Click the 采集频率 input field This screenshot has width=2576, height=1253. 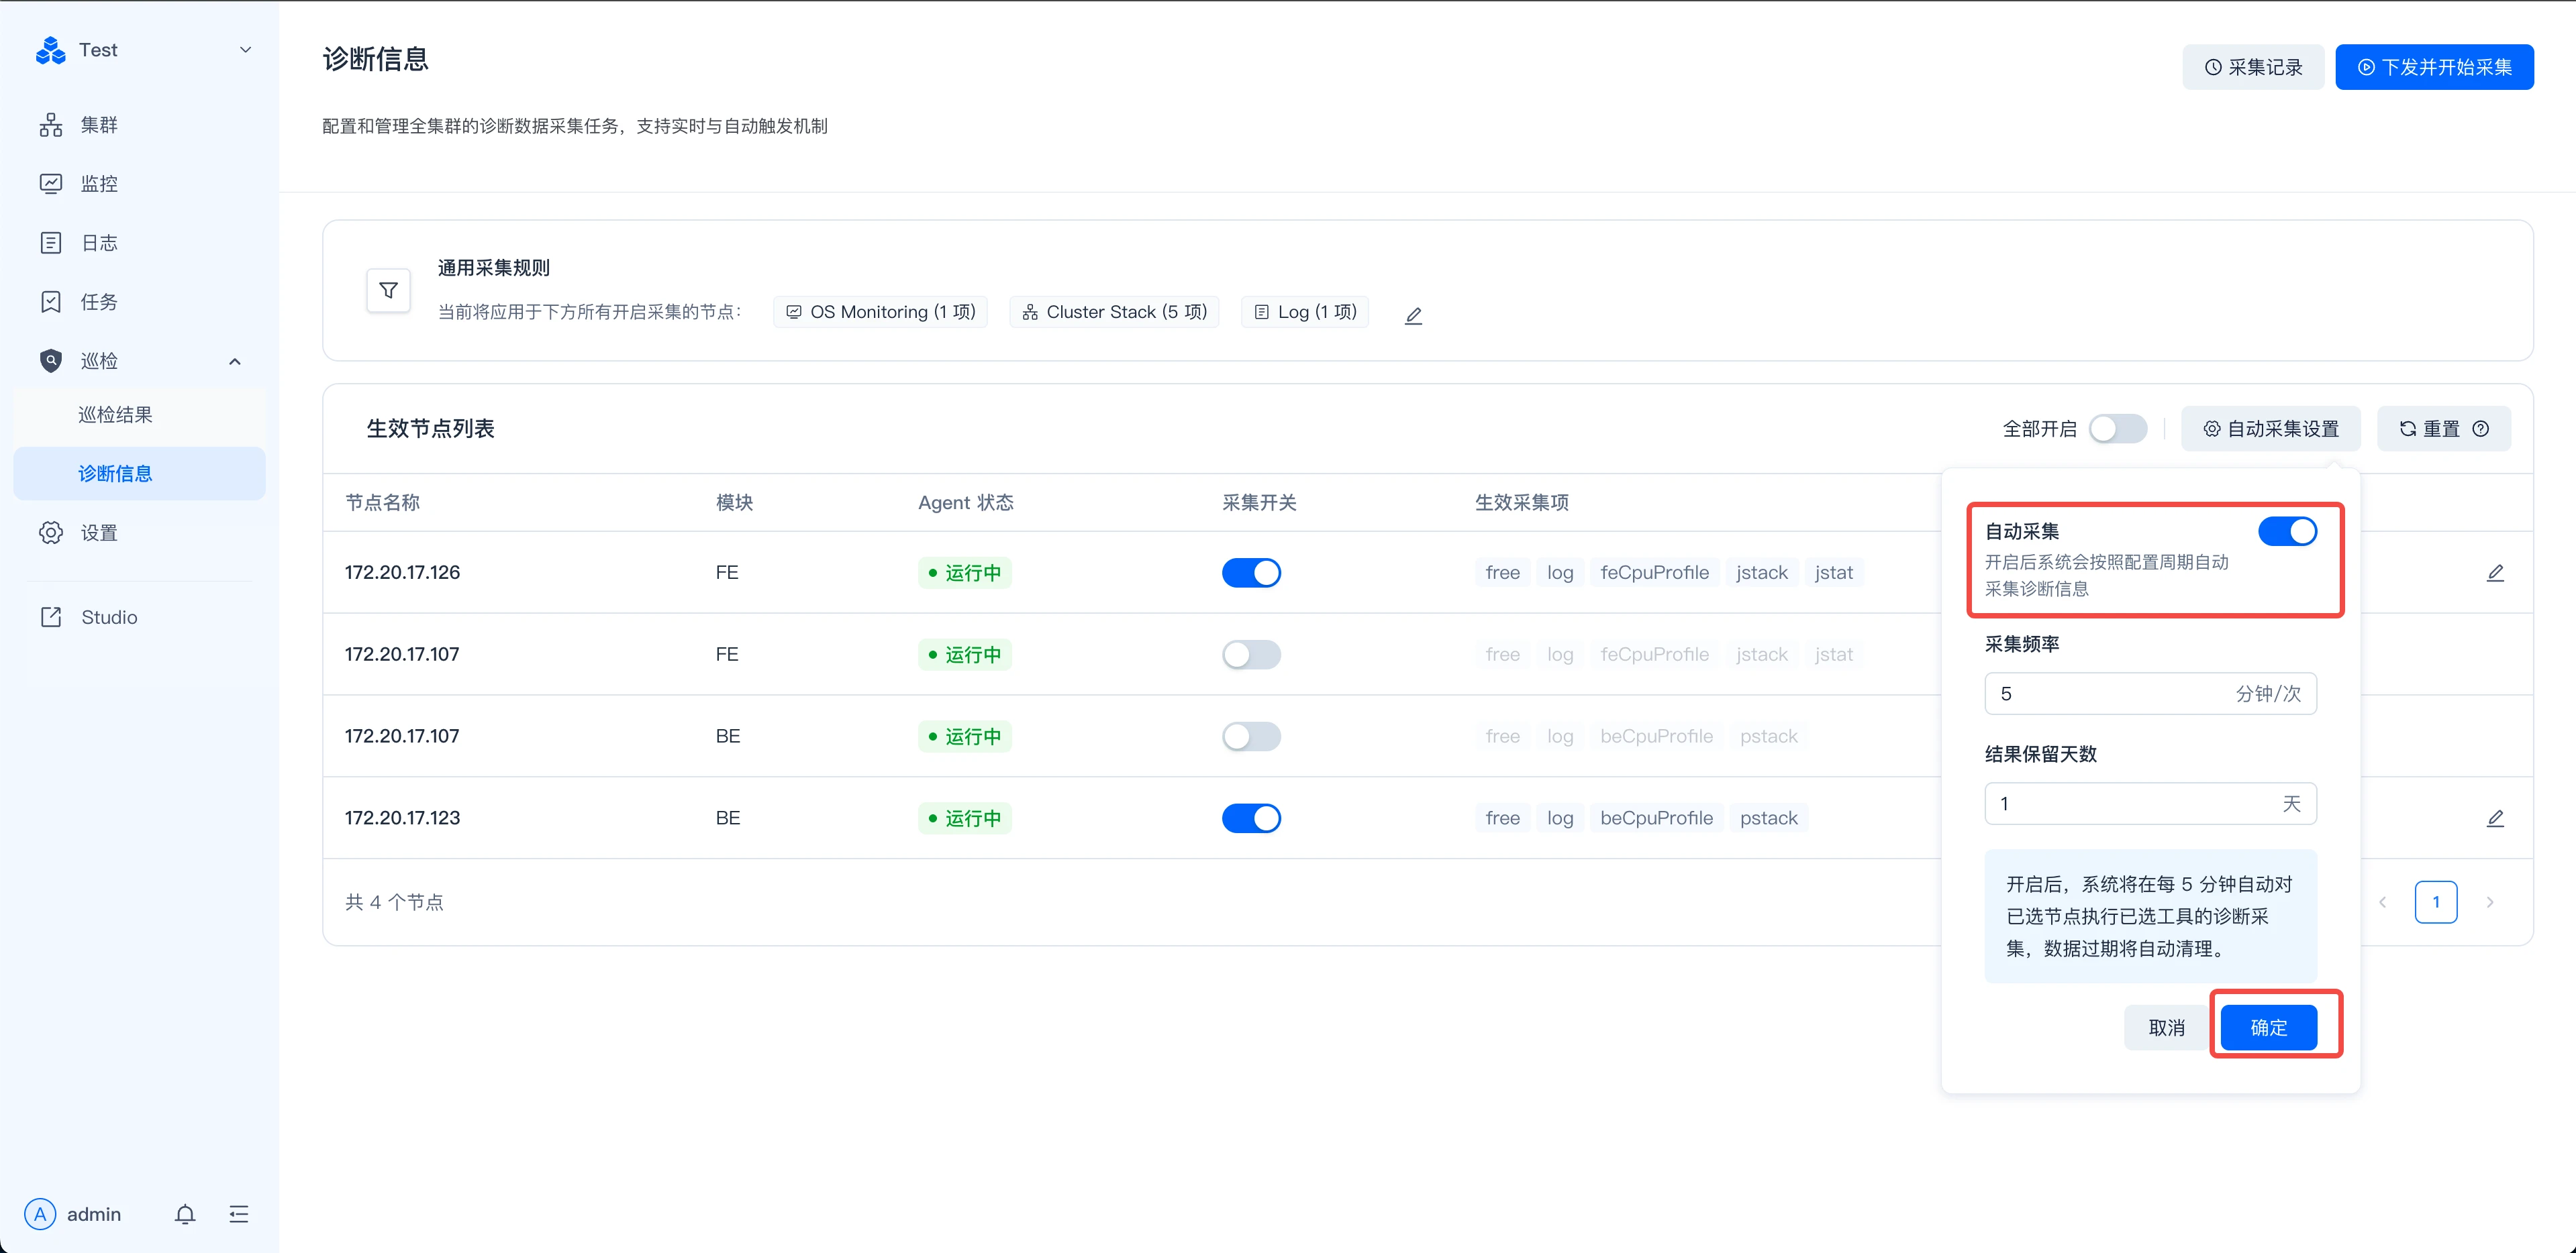point(2150,694)
